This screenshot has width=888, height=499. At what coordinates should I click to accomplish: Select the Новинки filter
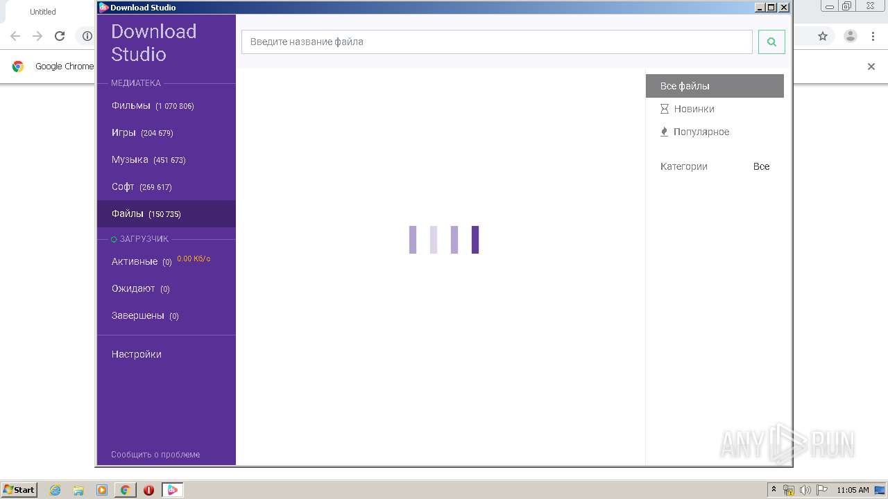(x=715, y=109)
